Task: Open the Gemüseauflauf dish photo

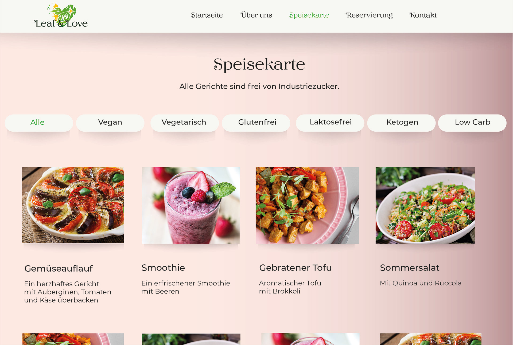Action: 73,205
